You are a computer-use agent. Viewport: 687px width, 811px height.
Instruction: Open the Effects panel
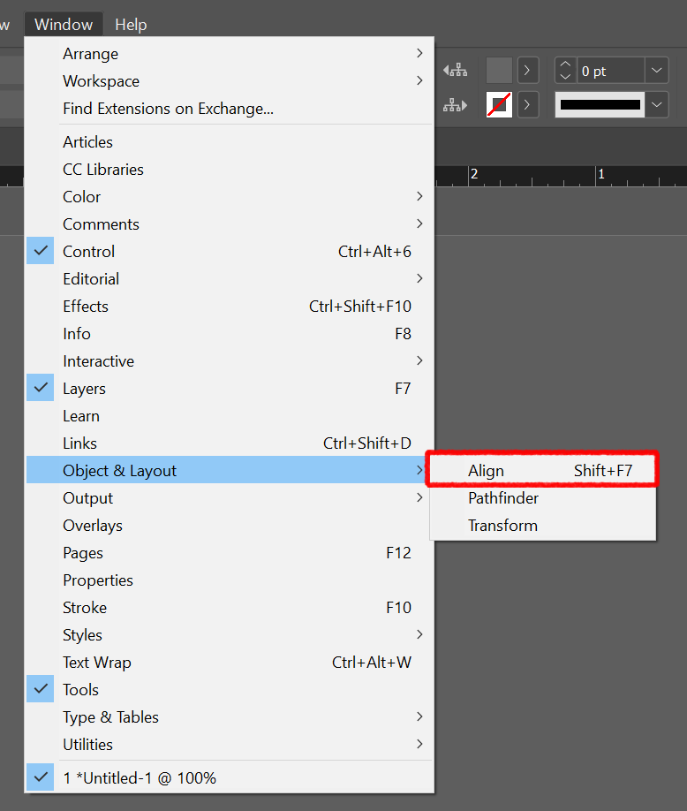tap(230, 307)
